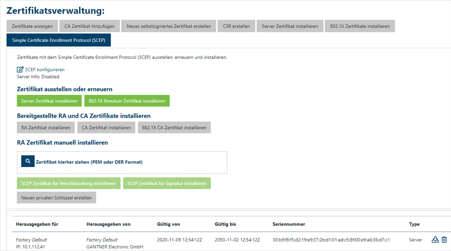Select Simple Certificate Enrollment Protocol (SCEP) tab
This screenshot has height=251, width=451.
59,40
